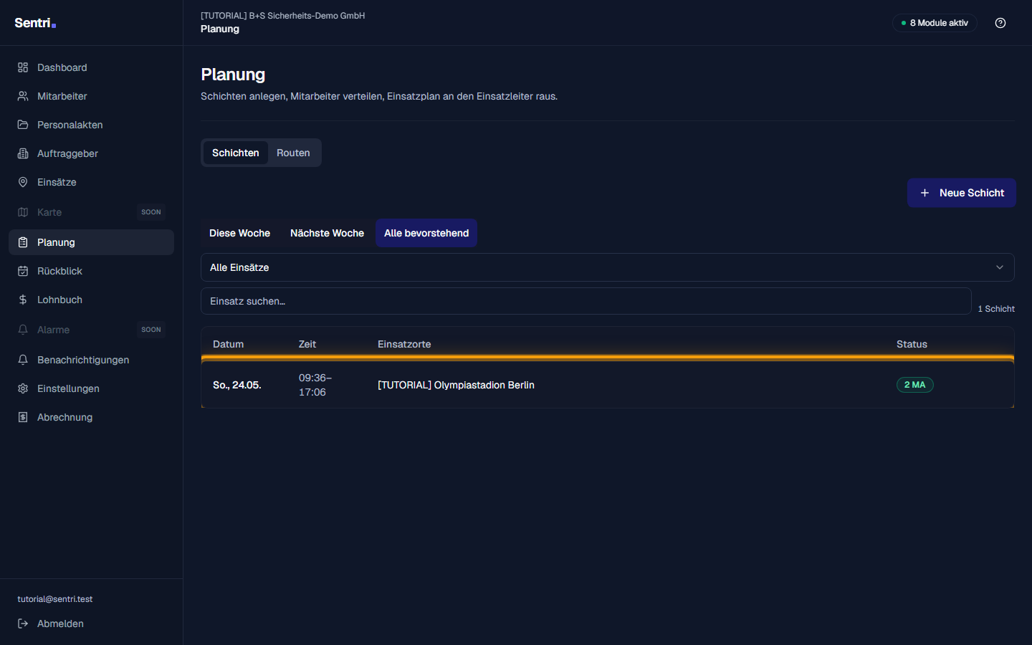This screenshot has height=645, width=1032.
Task: Switch to the Routen tab
Action: point(293,153)
